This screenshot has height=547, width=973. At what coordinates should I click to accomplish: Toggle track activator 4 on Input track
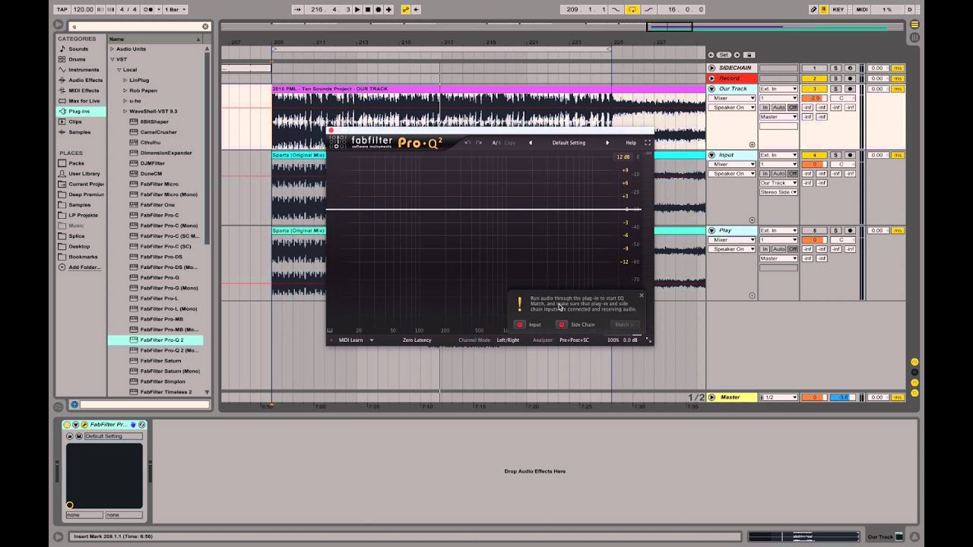[814, 155]
